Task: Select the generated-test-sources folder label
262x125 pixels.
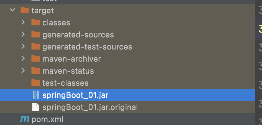Action: point(87,47)
